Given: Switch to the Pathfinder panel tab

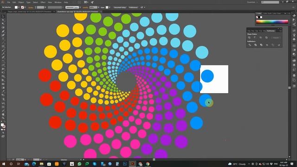Looking at the screenshot, I should point(271,31).
